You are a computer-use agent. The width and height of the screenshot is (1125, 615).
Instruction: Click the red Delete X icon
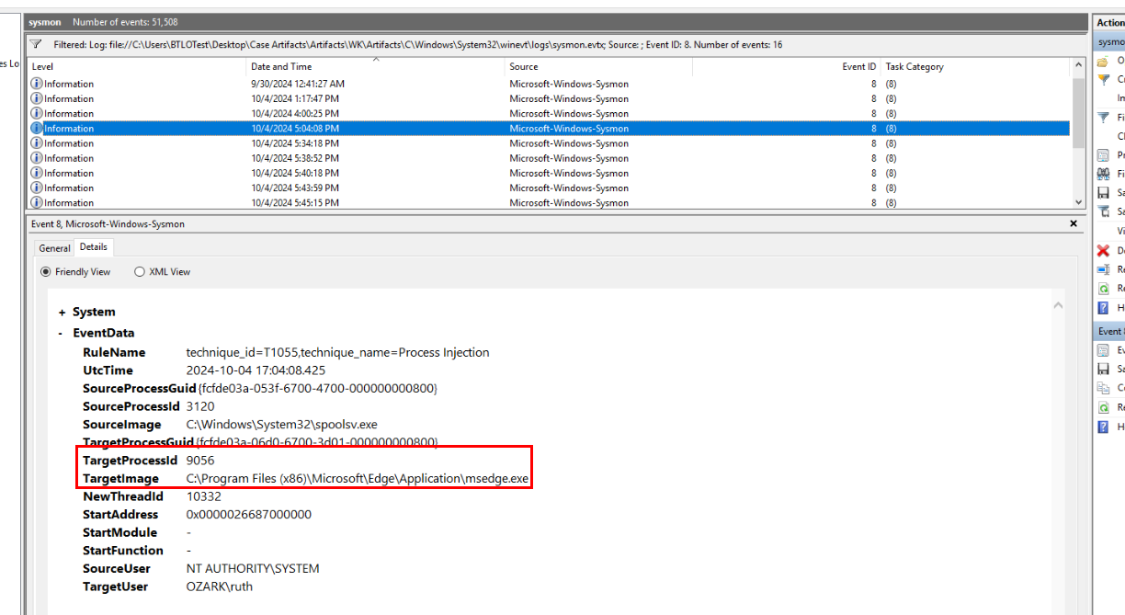[1103, 250]
